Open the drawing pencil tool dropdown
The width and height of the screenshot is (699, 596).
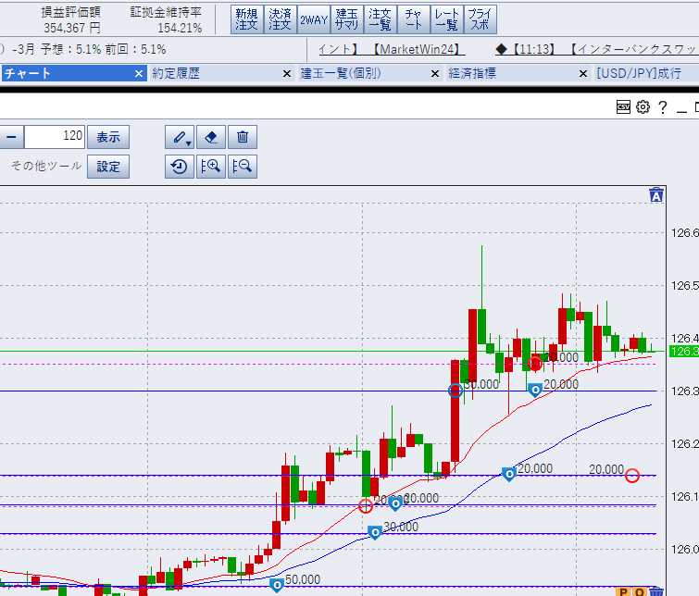pos(180,137)
